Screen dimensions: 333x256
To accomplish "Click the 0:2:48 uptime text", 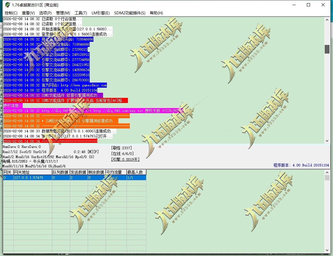I will 79,152.
